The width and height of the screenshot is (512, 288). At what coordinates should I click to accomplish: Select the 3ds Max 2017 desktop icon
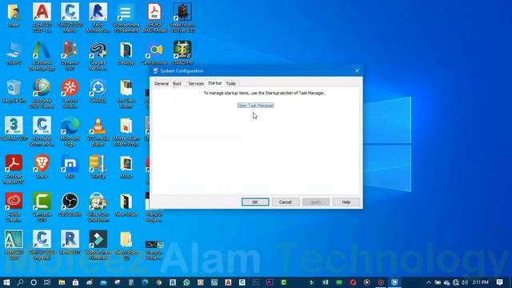click(14, 129)
